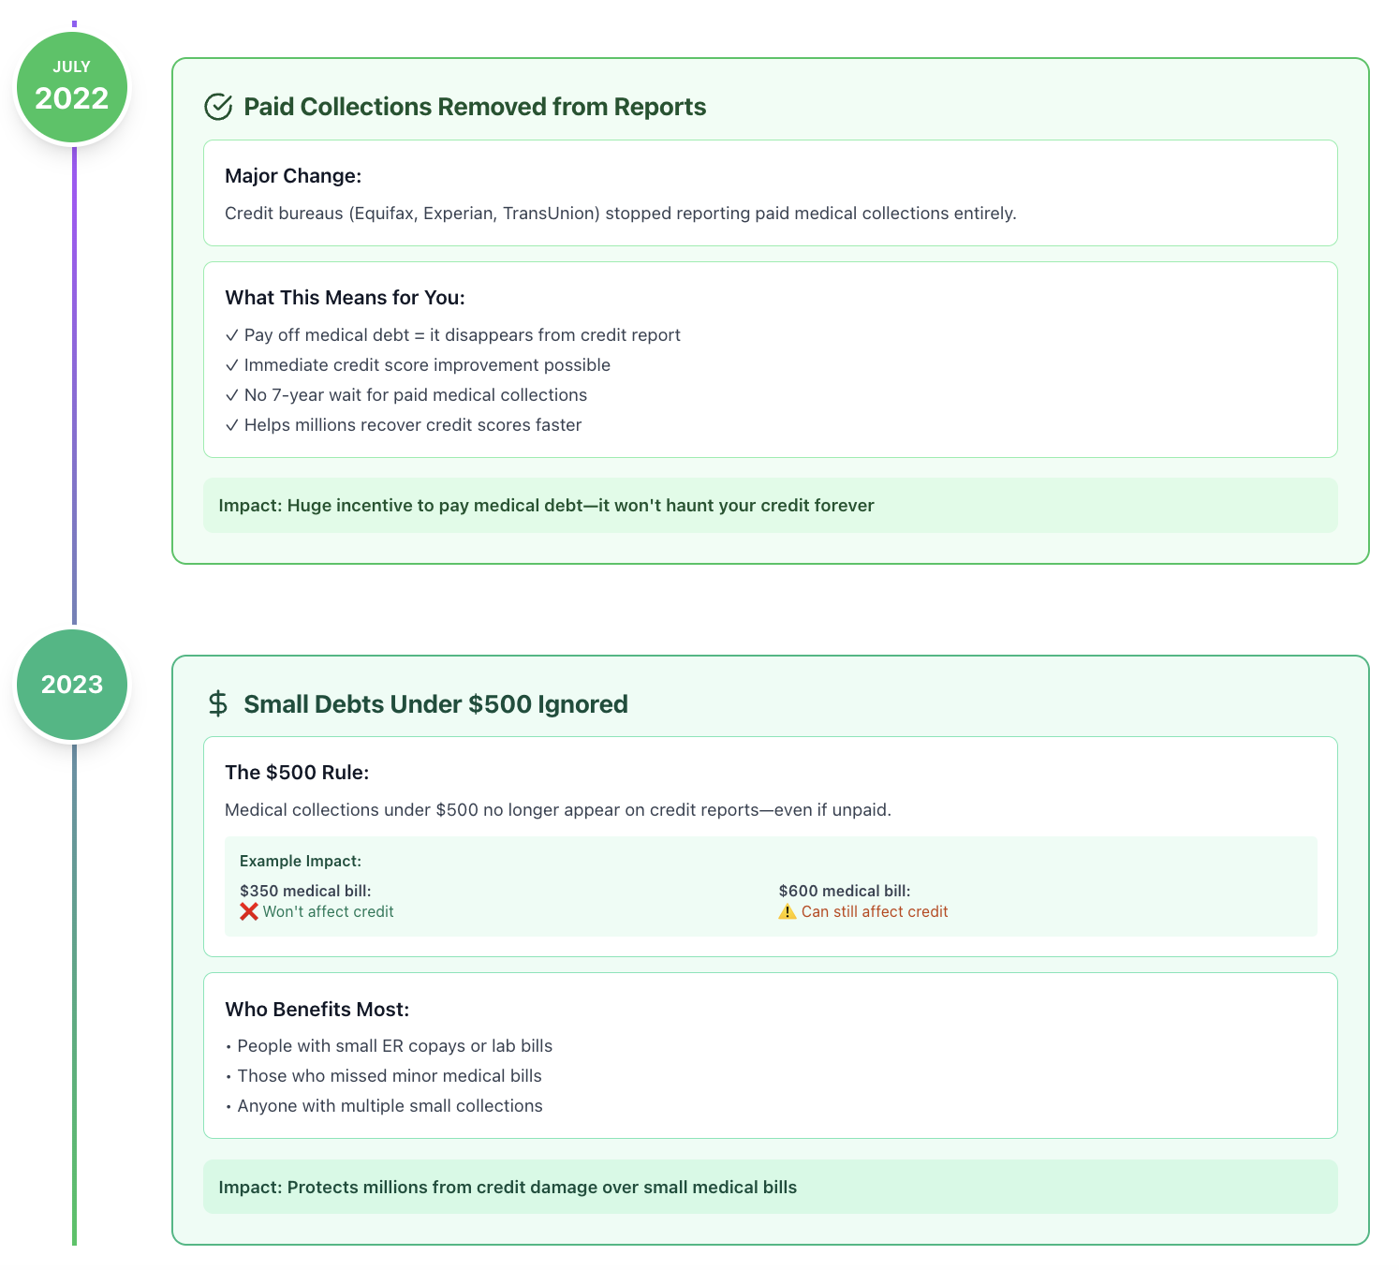Click the red X icon under $350 bill
The width and height of the screenshot is (1399, 1270).
[249, 911]
